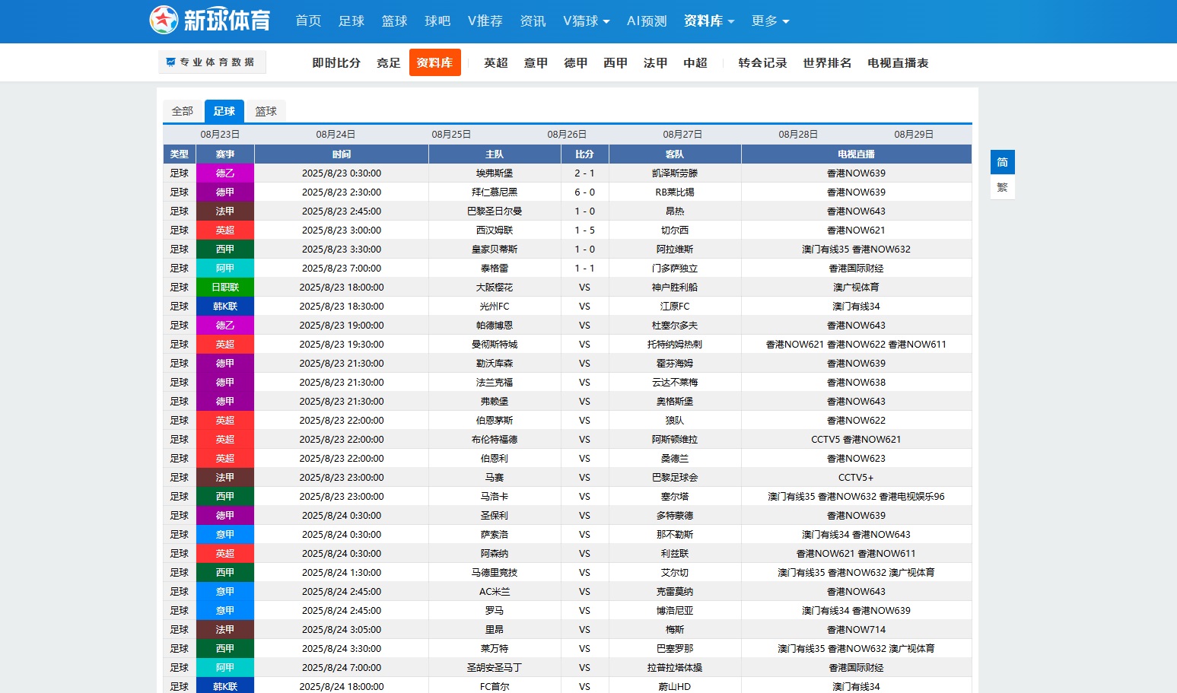Open the 电视直播表 TV broadcast schedule
This screenshot has width=1177, height=693.
click(898, 63)
